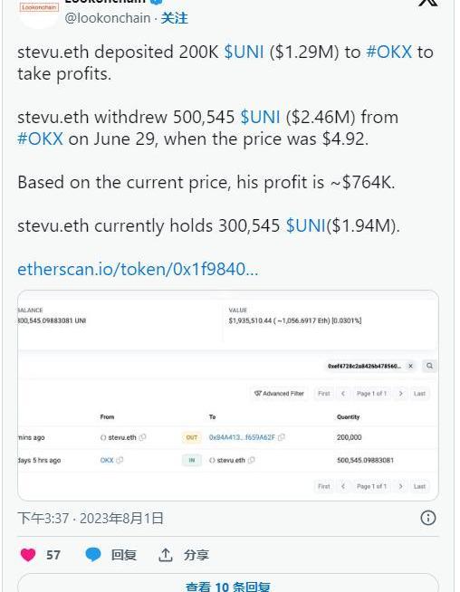View the 10 replies button
This screenshot has width=460, height=592.
(228, 585)
